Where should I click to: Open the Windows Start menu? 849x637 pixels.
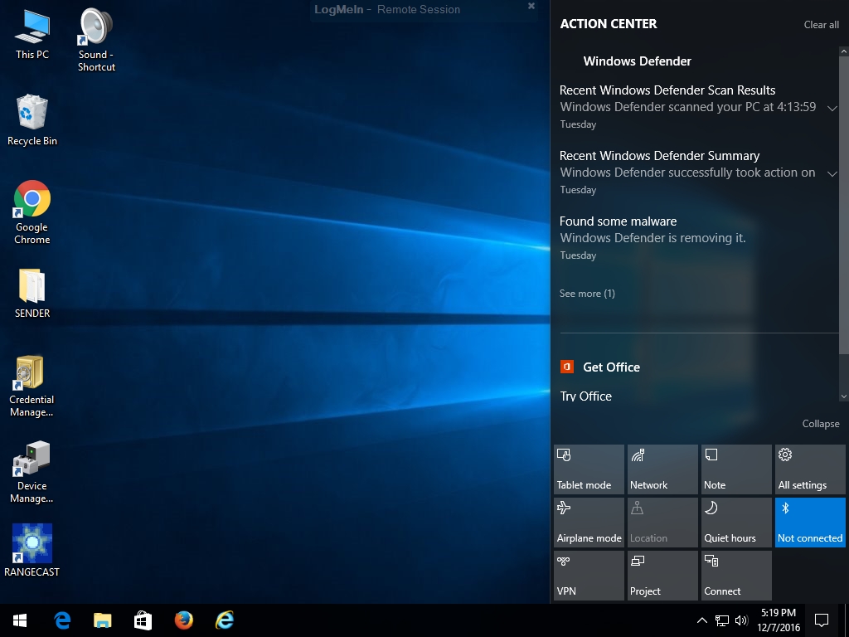click(20, 620)
